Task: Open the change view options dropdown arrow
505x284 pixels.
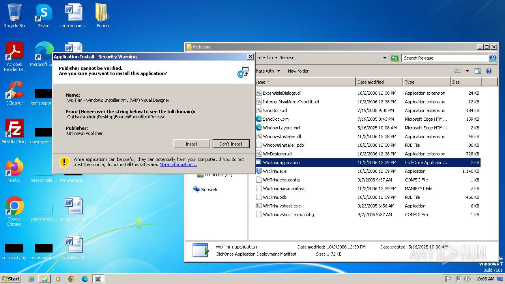Action: 467,71
